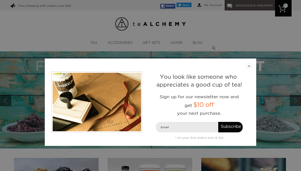This screenshot has width=301, height=171.
Task: Go to previous slide arrow
Action: point(6,100)
